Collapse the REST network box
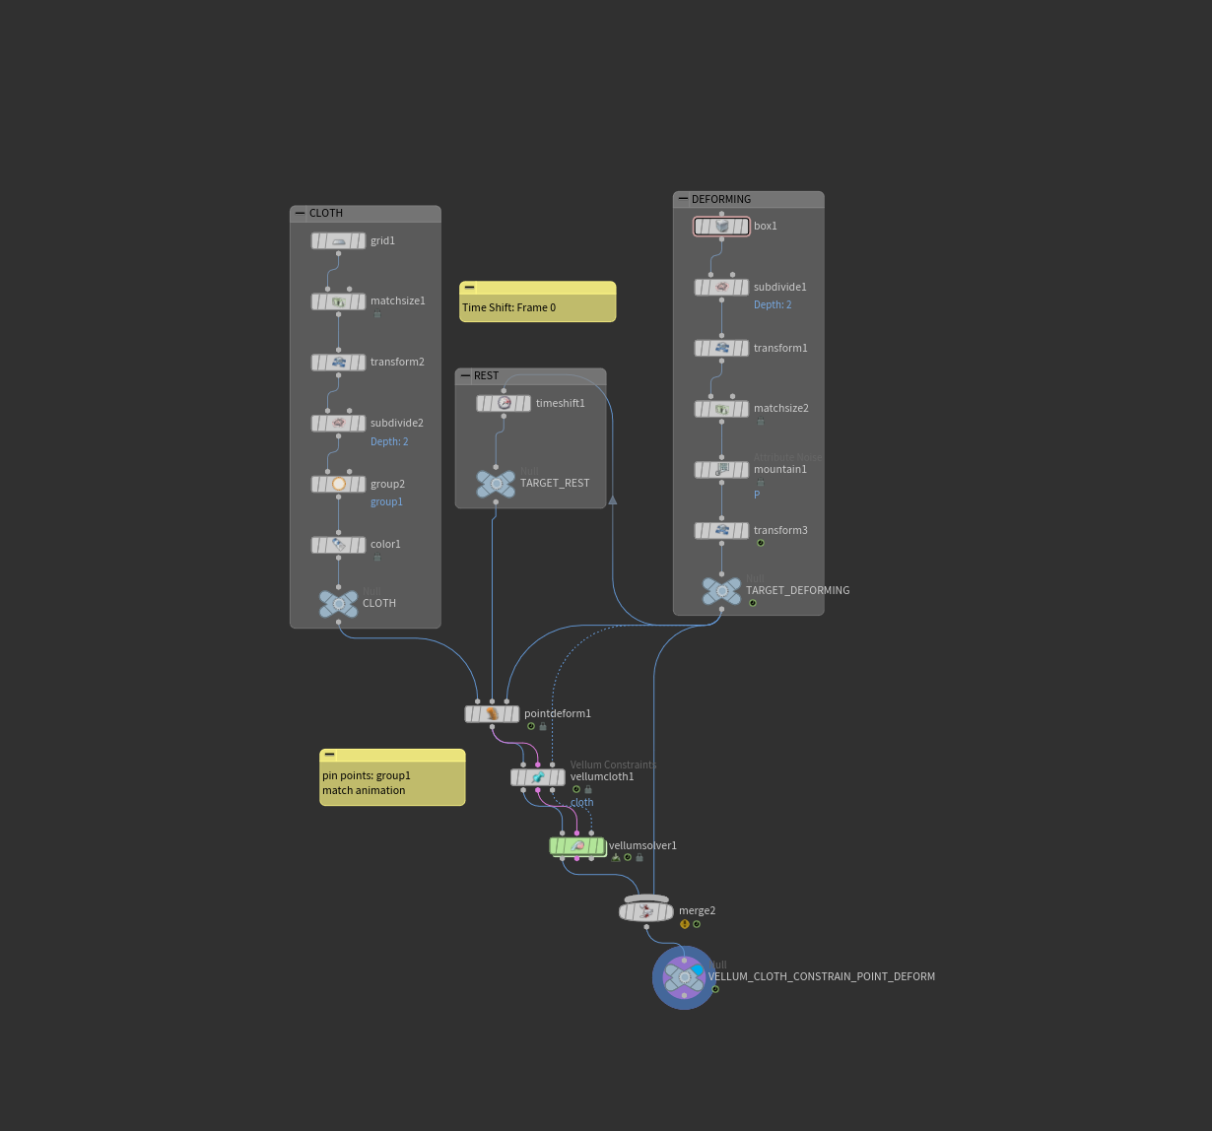 pos(465,375)
